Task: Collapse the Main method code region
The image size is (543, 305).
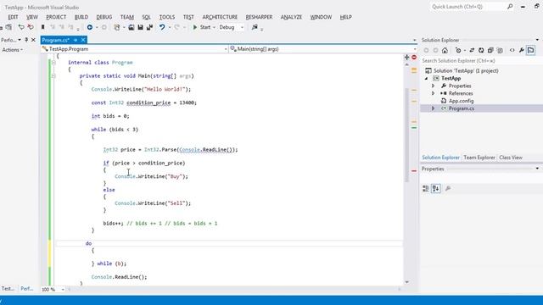Action: (53, 75)
